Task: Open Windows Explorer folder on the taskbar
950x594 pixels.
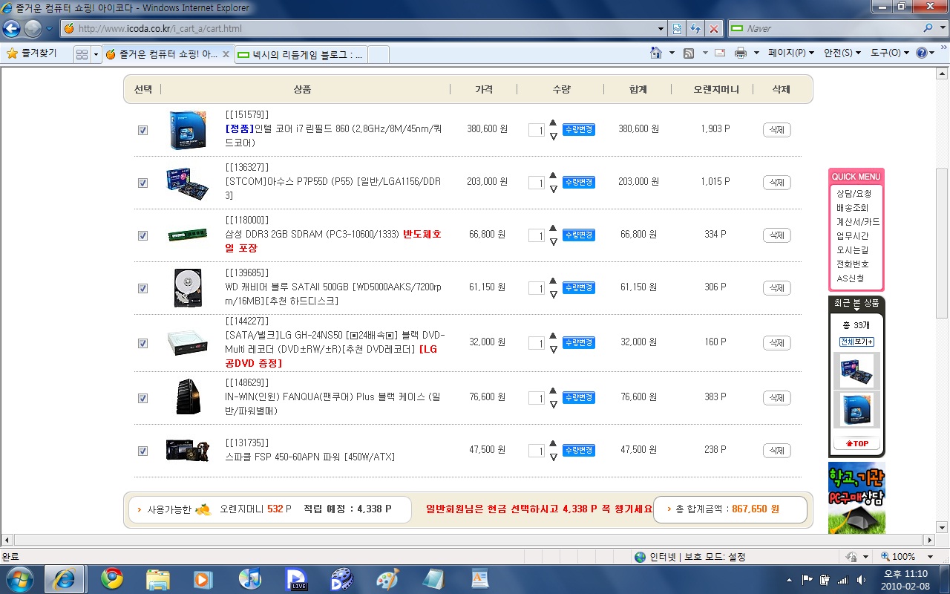Action: [x=158, y=578]
